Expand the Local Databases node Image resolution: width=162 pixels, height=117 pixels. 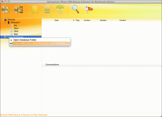(2, 37)
